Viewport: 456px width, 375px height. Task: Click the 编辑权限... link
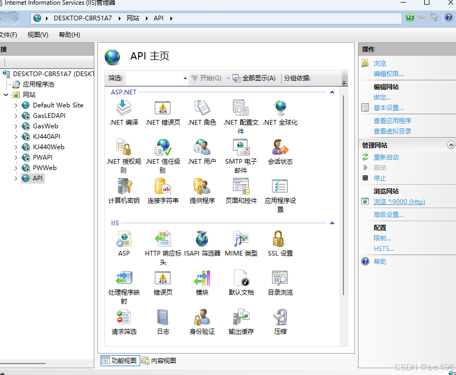[x=388, y=74]
